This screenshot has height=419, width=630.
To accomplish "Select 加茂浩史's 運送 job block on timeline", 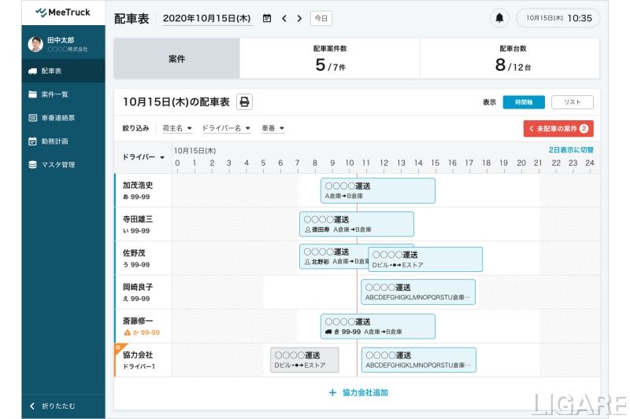I will point(378,190).
